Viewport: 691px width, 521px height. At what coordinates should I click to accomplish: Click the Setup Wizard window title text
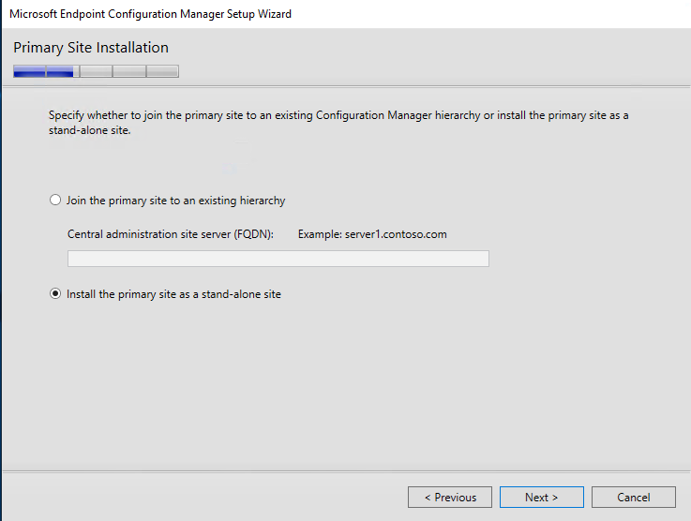tap(150, 14)
